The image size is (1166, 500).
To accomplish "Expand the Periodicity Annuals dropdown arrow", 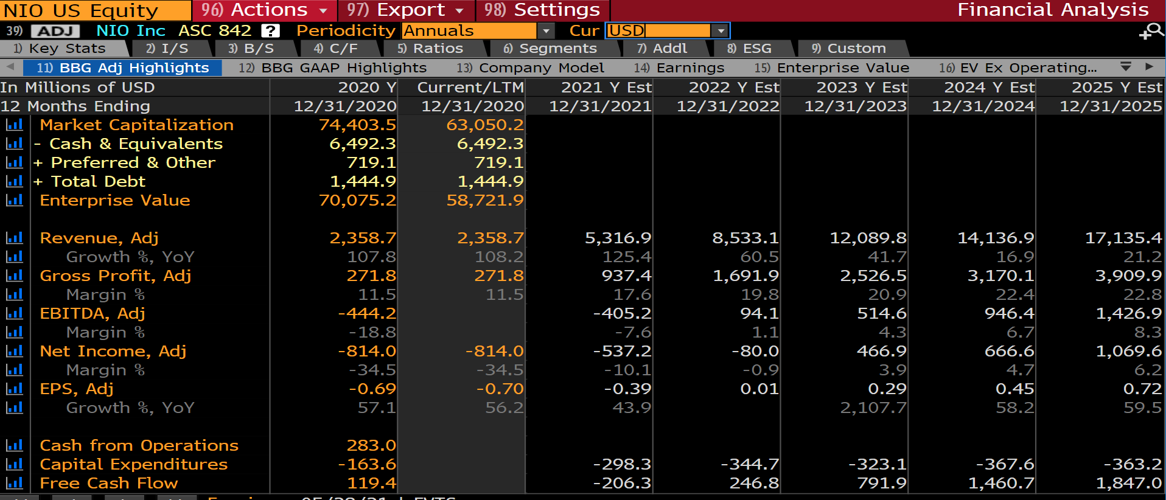I will (546, 30).
